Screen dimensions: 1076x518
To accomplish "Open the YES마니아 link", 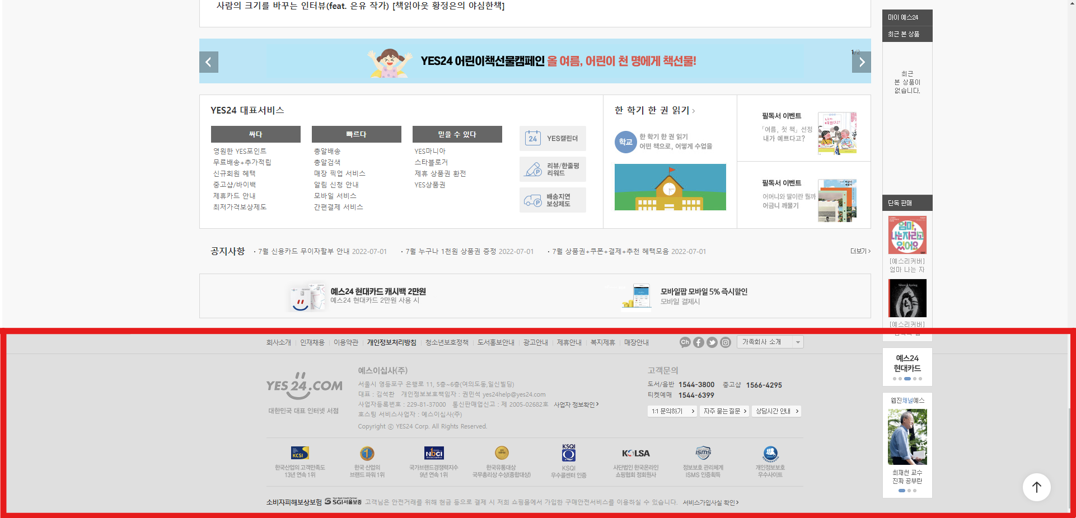I will pyautogui.click(x=430, y=151).
